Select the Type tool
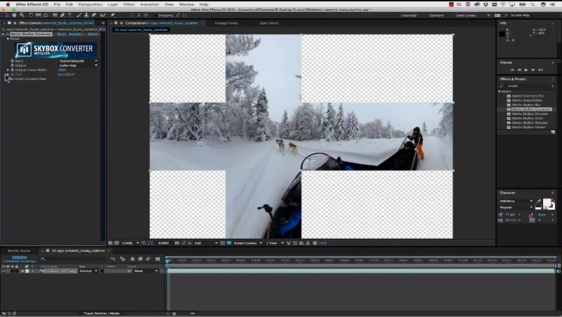 [x=71, y=14]
